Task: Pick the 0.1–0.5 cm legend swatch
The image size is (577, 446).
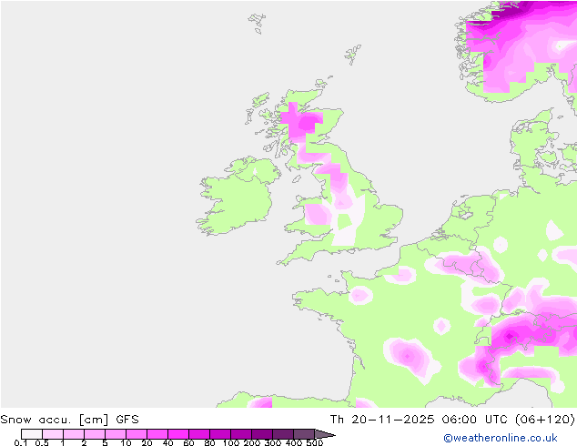Action: pos(32,434)
